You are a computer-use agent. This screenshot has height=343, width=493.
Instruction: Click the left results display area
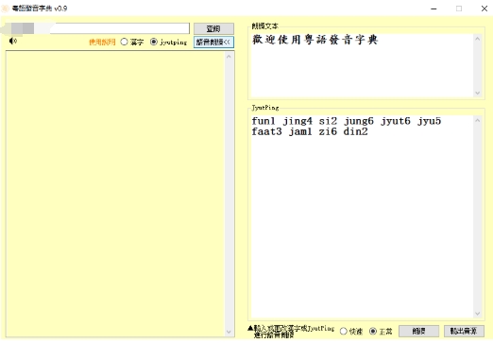[x=115, y=194]
